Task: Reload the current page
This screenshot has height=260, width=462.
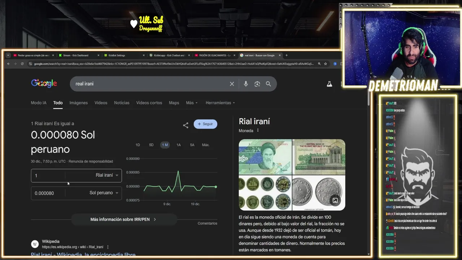Action: (22, 64)
